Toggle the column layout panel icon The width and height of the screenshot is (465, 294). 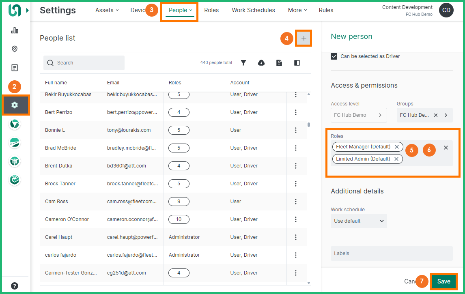(x=297, y=63)
